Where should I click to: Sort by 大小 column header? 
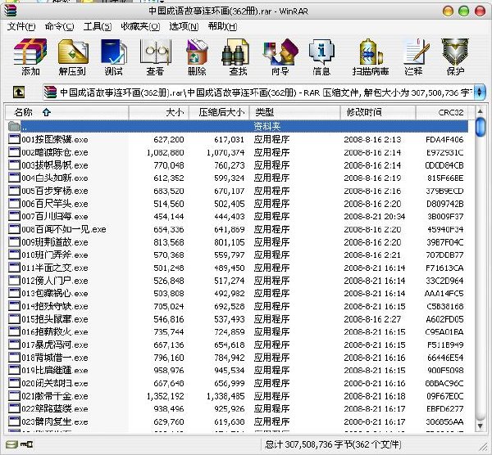[159, 112]
